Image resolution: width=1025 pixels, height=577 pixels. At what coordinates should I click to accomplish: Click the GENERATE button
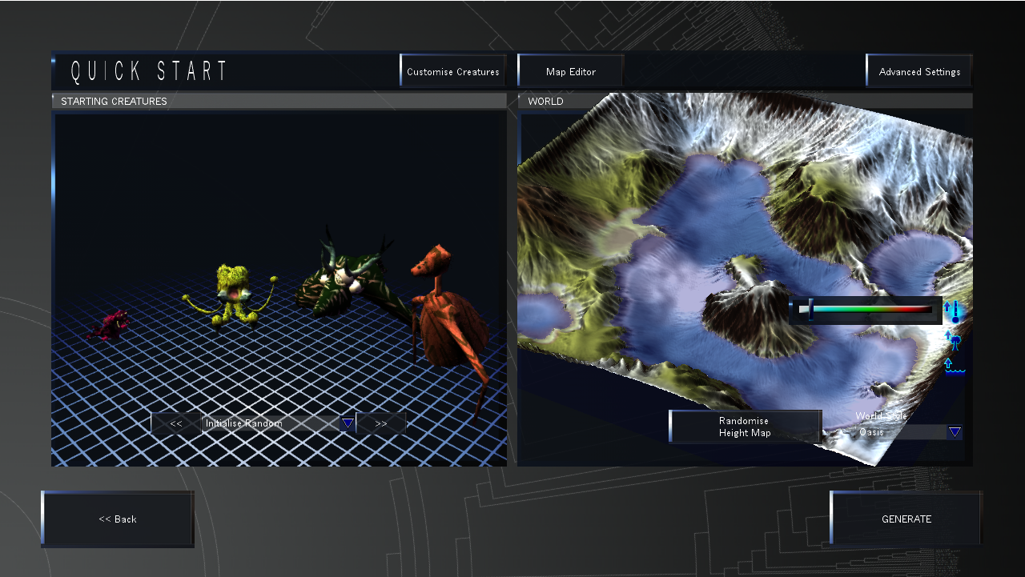click(906, 519)
